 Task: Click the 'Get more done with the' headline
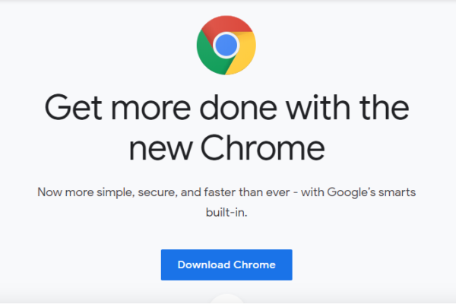[226, 107]
